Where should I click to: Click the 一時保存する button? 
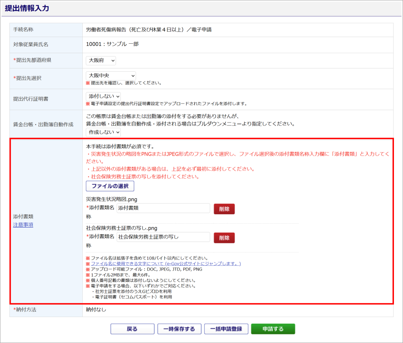179,329
